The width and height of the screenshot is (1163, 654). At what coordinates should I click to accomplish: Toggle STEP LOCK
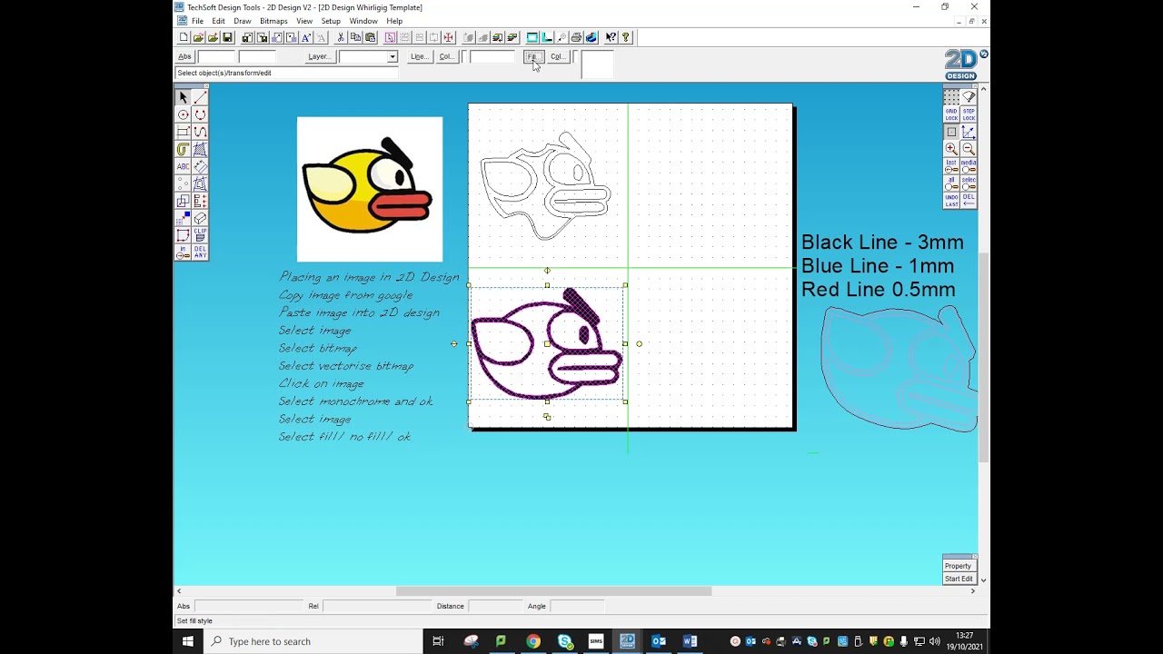pyautogui.click(x=969, y=114)
